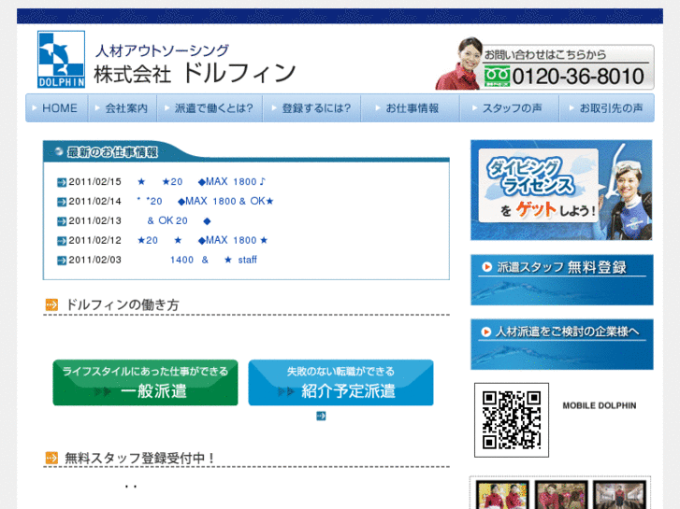
Task: Open the お仕事情報 menu item
Action: coord(410,107)
